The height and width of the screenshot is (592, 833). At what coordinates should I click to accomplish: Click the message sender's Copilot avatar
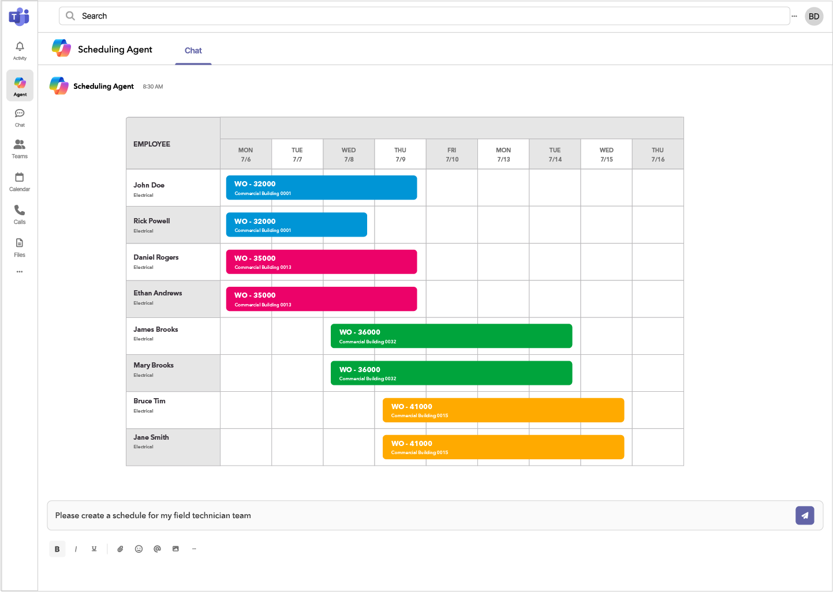point(59,85)
